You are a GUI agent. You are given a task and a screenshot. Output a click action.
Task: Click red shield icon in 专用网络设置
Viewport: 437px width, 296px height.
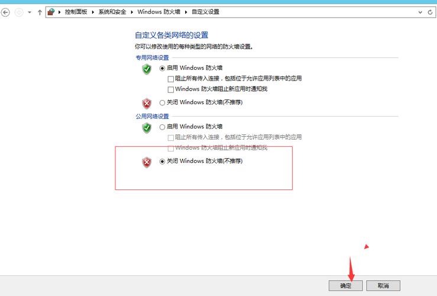[x=147, y=104]
